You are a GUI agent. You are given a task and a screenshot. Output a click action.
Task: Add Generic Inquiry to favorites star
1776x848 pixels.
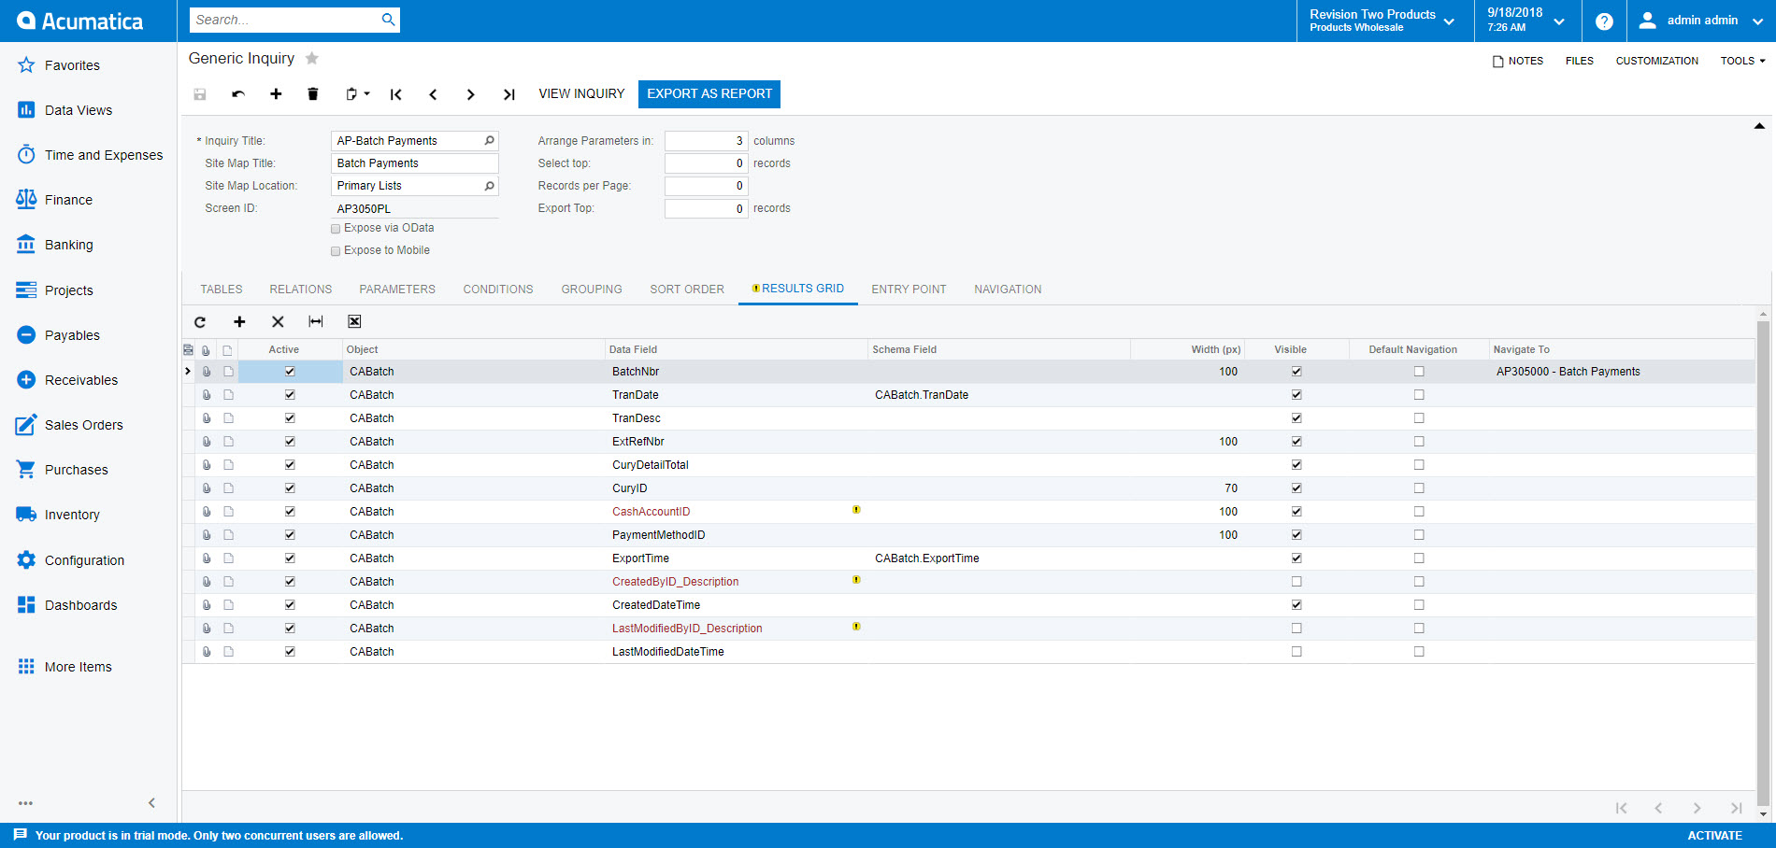312,59
